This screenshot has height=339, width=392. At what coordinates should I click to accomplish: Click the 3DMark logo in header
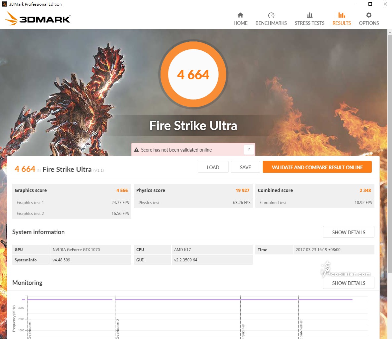38,19
